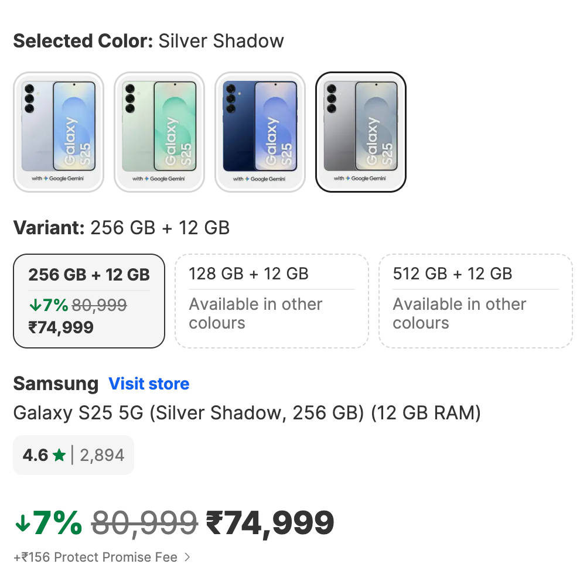The image size is (580, 581).
Task: Click the ₹156 Protect Promise Fee text
Action: [x=95, y=557]
